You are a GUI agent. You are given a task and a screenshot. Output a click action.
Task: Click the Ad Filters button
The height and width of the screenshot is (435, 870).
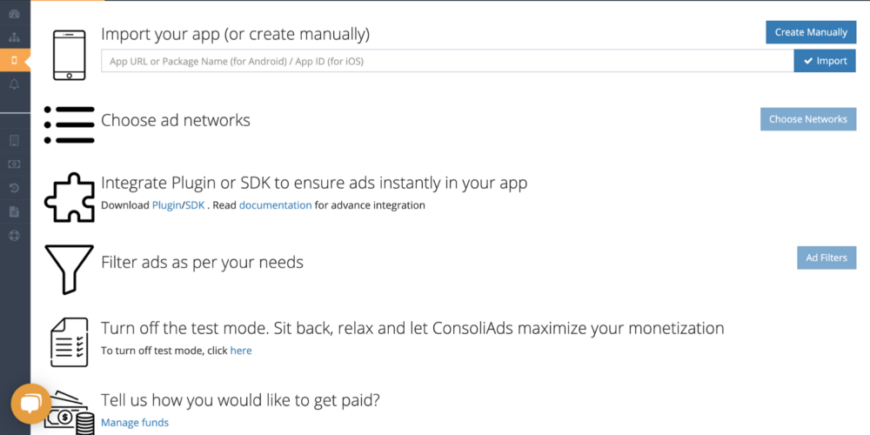click(x=826, y=258)
